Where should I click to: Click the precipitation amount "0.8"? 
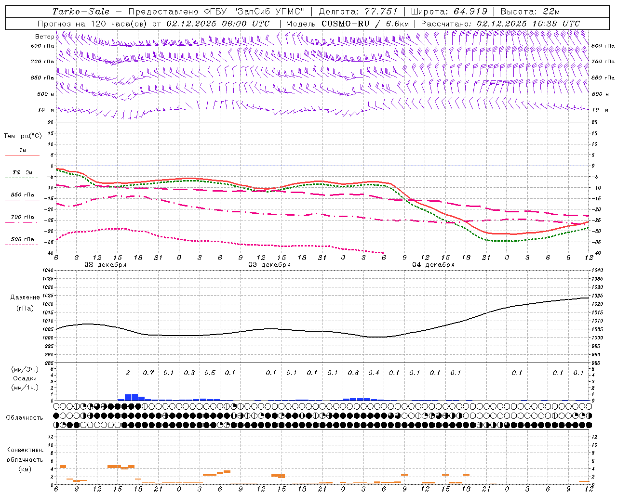pos(353,373)
